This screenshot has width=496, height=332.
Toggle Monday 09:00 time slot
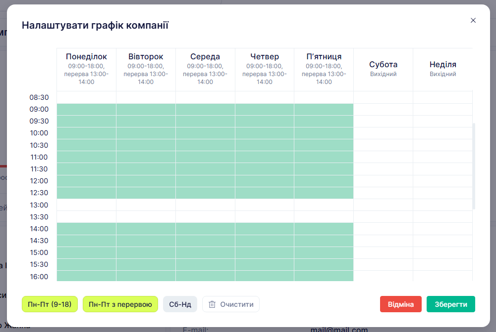coord(86,109)
